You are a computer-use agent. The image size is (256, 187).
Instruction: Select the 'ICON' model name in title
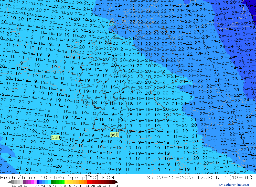[108, 177]
